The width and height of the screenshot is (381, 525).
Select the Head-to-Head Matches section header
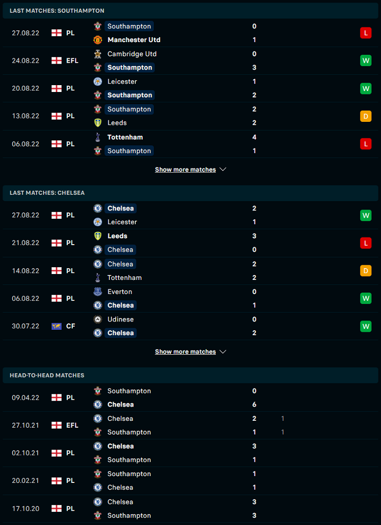coord(190,375)
